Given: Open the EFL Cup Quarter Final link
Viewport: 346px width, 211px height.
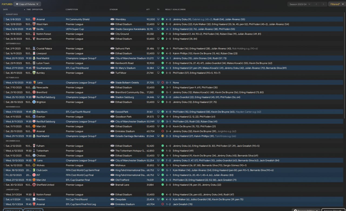Looking at the screenshot, I should [x=78, y=180].
